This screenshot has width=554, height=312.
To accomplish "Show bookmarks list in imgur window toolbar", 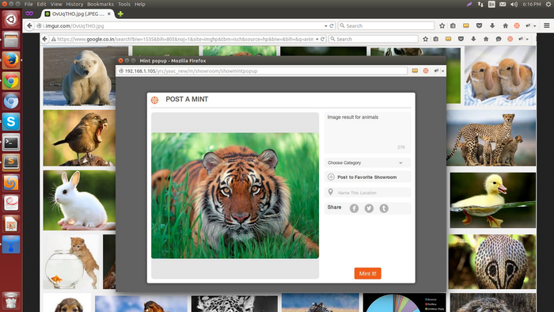I will click(x=453, y=26).
